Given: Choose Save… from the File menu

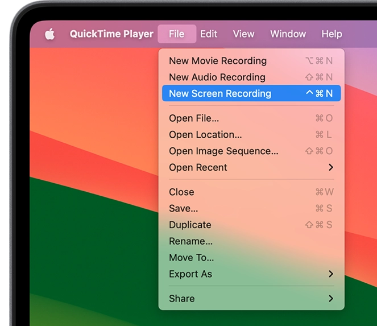Looking at the screenshot, I should click(251, 208).
